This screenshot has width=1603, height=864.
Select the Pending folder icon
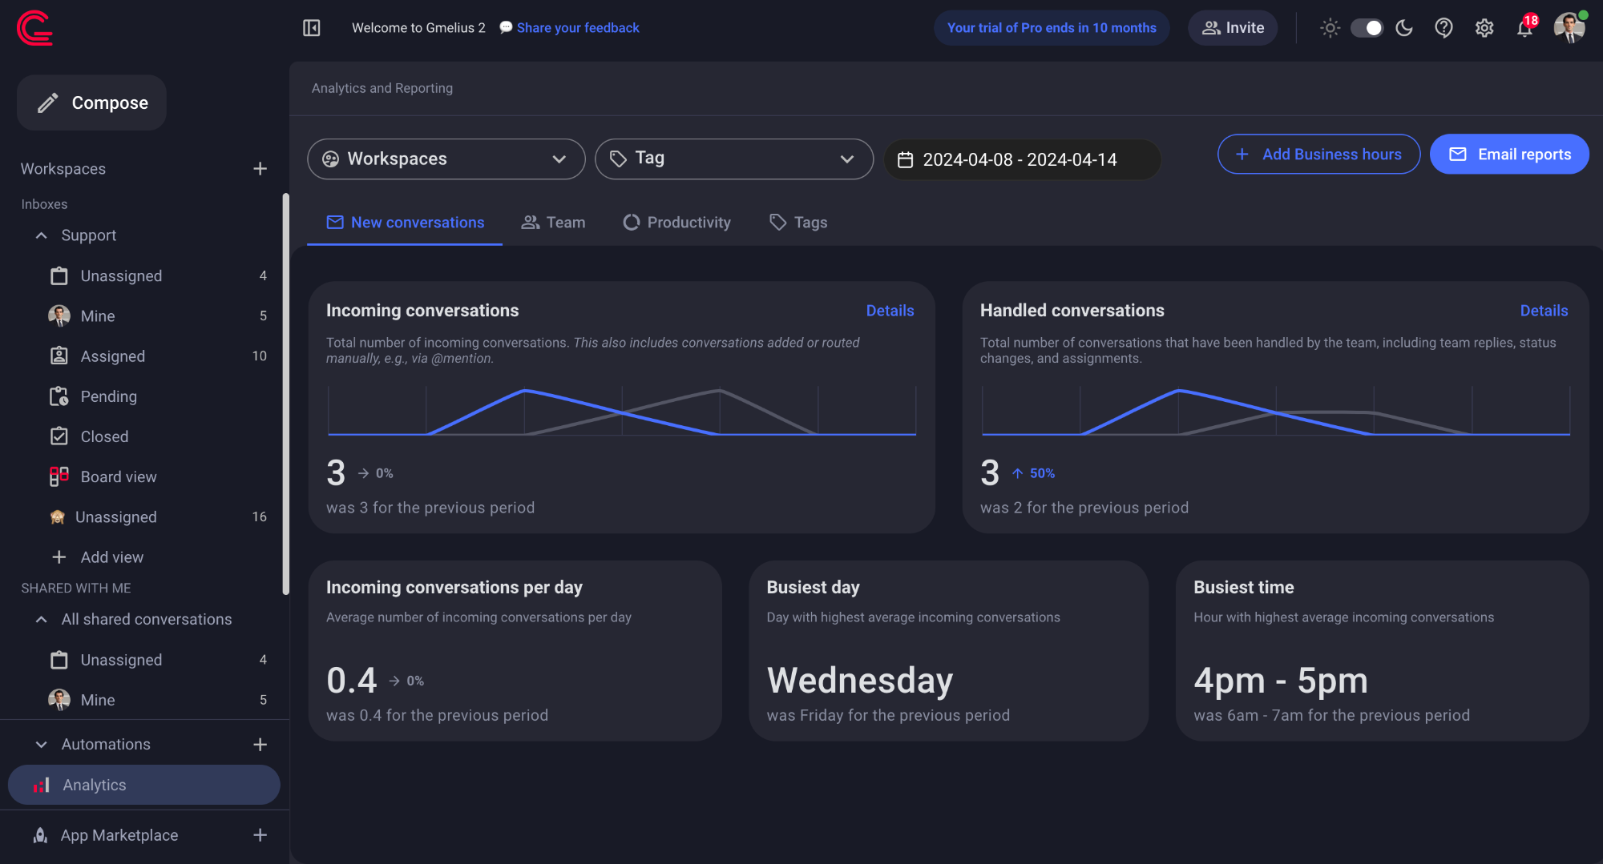tap(59, 396)
